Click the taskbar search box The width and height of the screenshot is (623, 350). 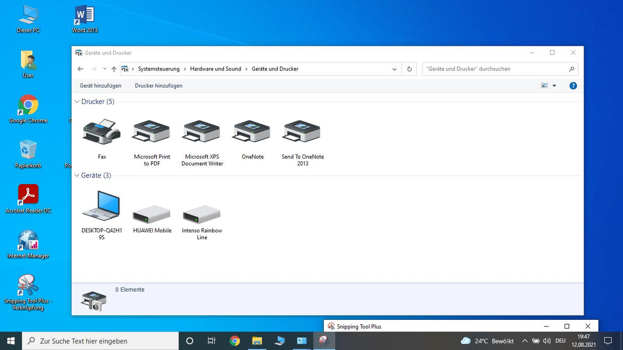pos(100,341)
